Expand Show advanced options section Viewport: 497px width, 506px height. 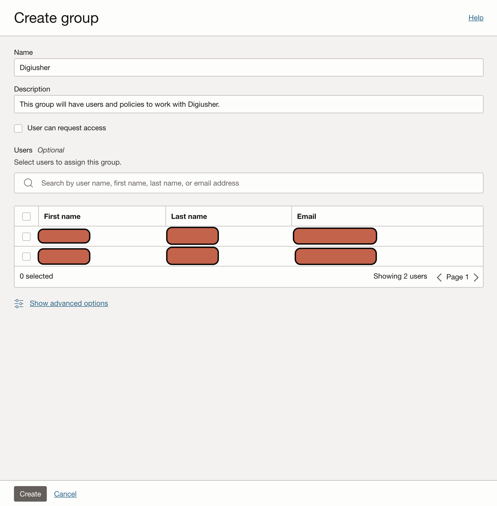pyautogui.click(x=69, y=303)
